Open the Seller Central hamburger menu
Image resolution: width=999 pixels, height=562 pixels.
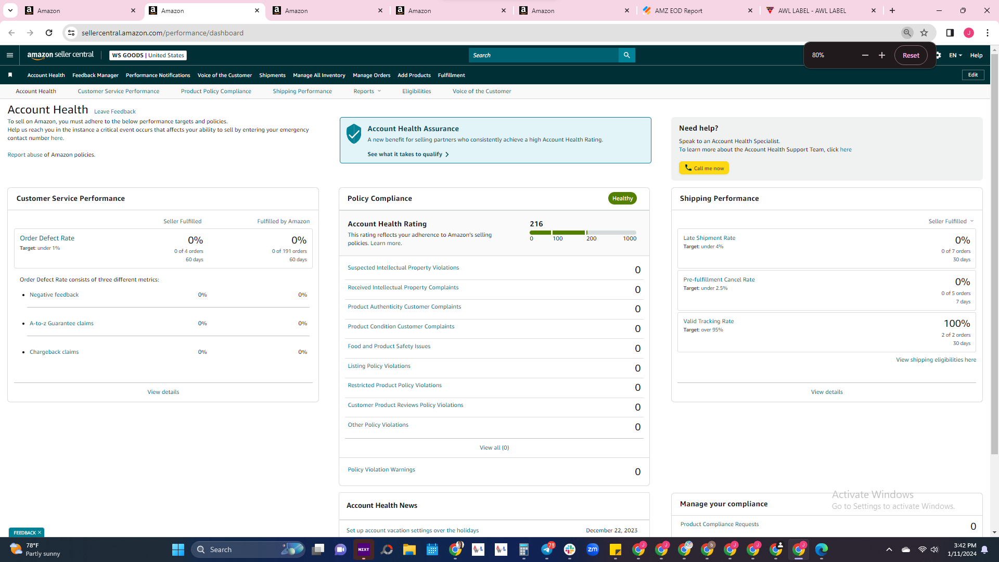click(10, 55)
